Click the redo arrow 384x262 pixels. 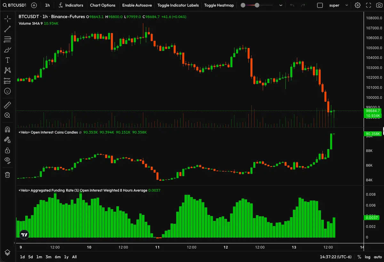tap(303, 5)
